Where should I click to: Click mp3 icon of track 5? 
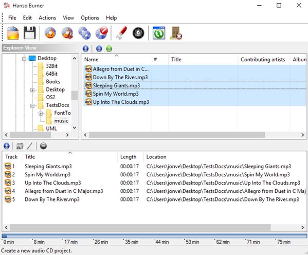coord(8,199)
